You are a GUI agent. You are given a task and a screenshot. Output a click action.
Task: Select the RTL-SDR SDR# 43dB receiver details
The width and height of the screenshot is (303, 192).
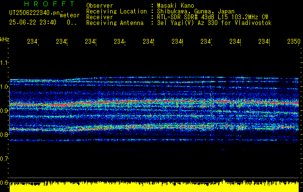[x=212, y=17]
